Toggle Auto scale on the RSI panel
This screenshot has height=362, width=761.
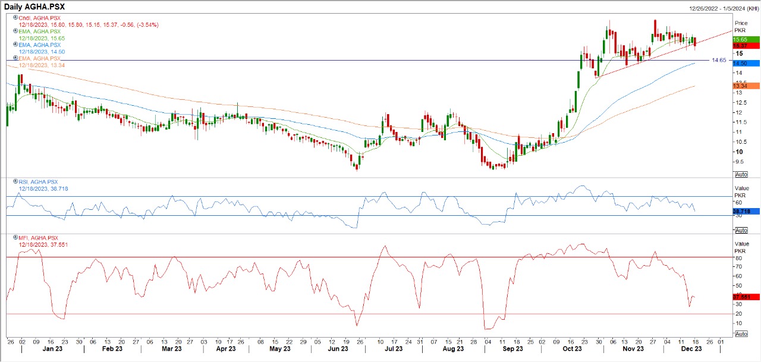[741, 230]
